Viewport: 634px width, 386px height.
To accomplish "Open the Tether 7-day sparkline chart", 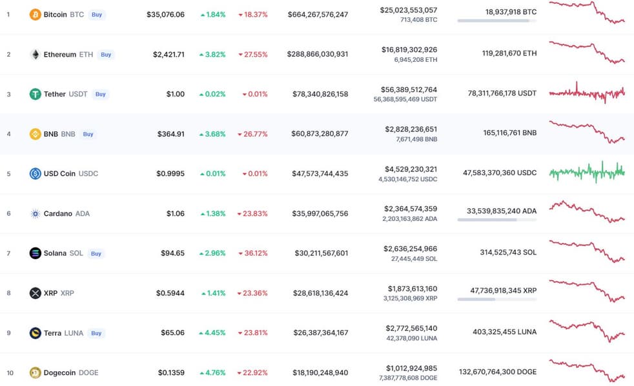I will (587, 93).
